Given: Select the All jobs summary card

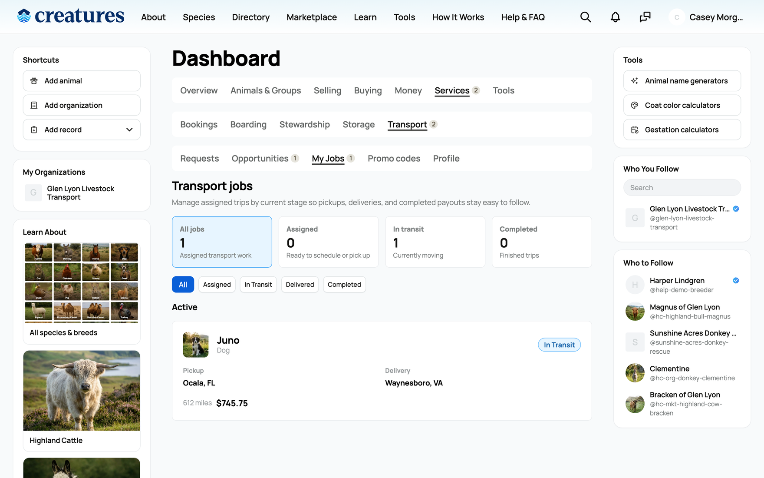Looking at the screenshot, I should [x=222, y=242].
